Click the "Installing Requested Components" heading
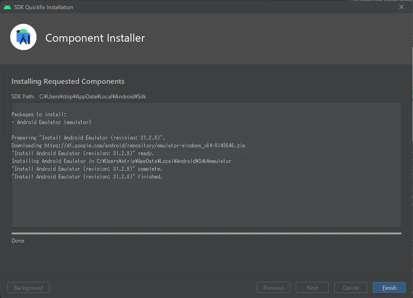 [x=68, y=81]
